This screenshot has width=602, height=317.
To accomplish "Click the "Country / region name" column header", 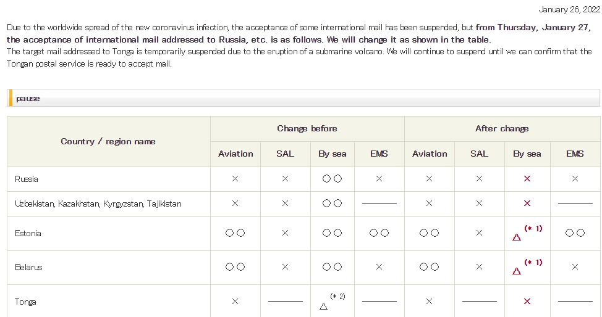I will click(x=108, y=141).
